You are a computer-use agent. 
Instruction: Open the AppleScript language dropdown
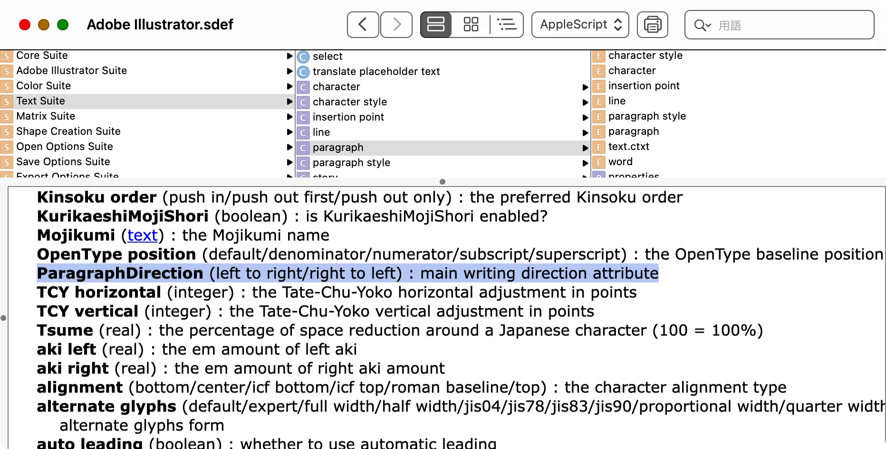point(580,25)
